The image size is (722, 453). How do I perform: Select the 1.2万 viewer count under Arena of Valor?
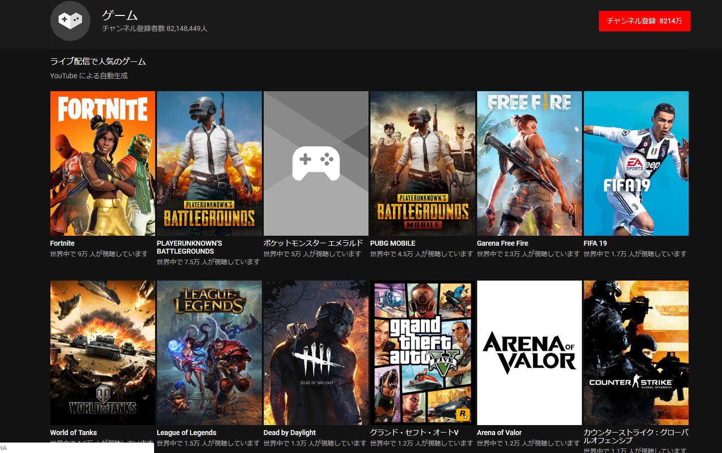click(x=529, y=443)
